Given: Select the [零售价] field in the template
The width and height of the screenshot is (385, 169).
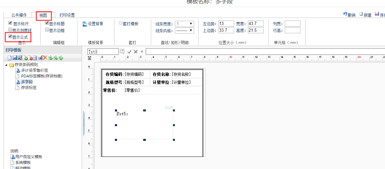Looking at the screenshot, I should point(132,91).
